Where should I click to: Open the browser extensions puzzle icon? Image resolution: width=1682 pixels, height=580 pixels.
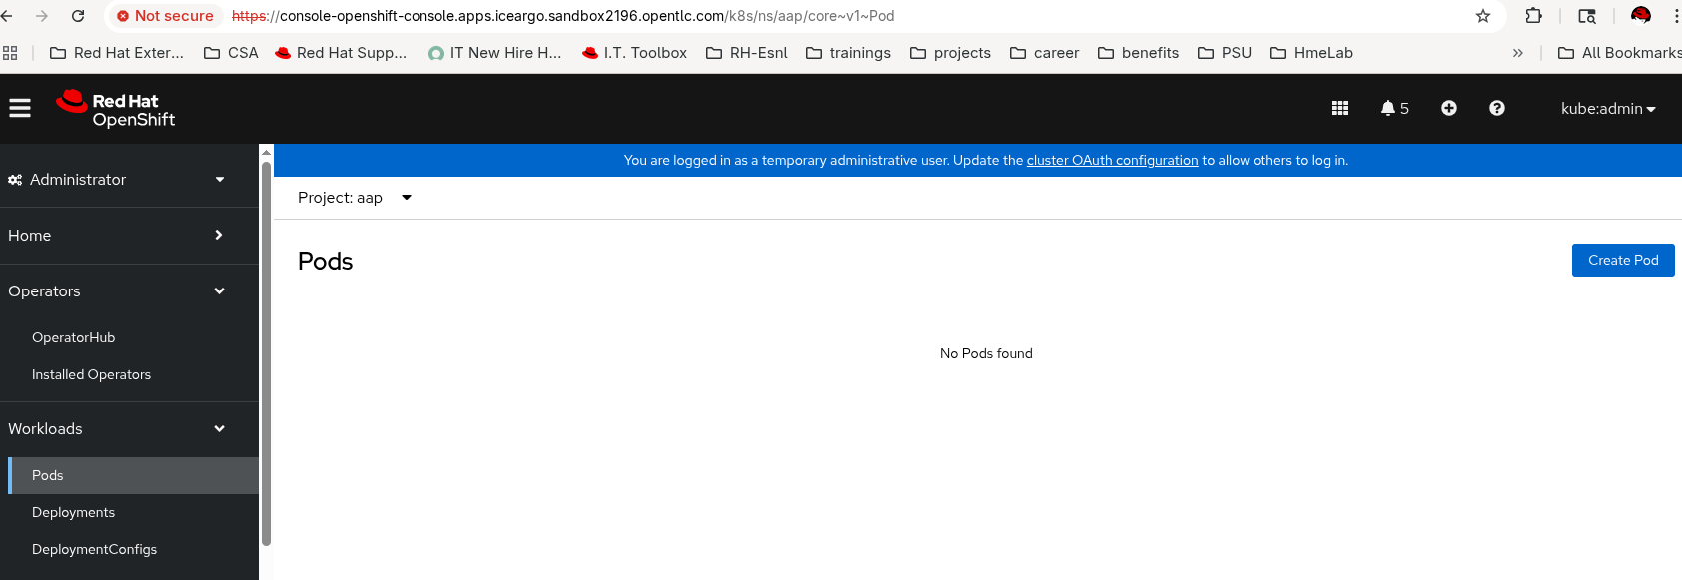[1534, 16]
